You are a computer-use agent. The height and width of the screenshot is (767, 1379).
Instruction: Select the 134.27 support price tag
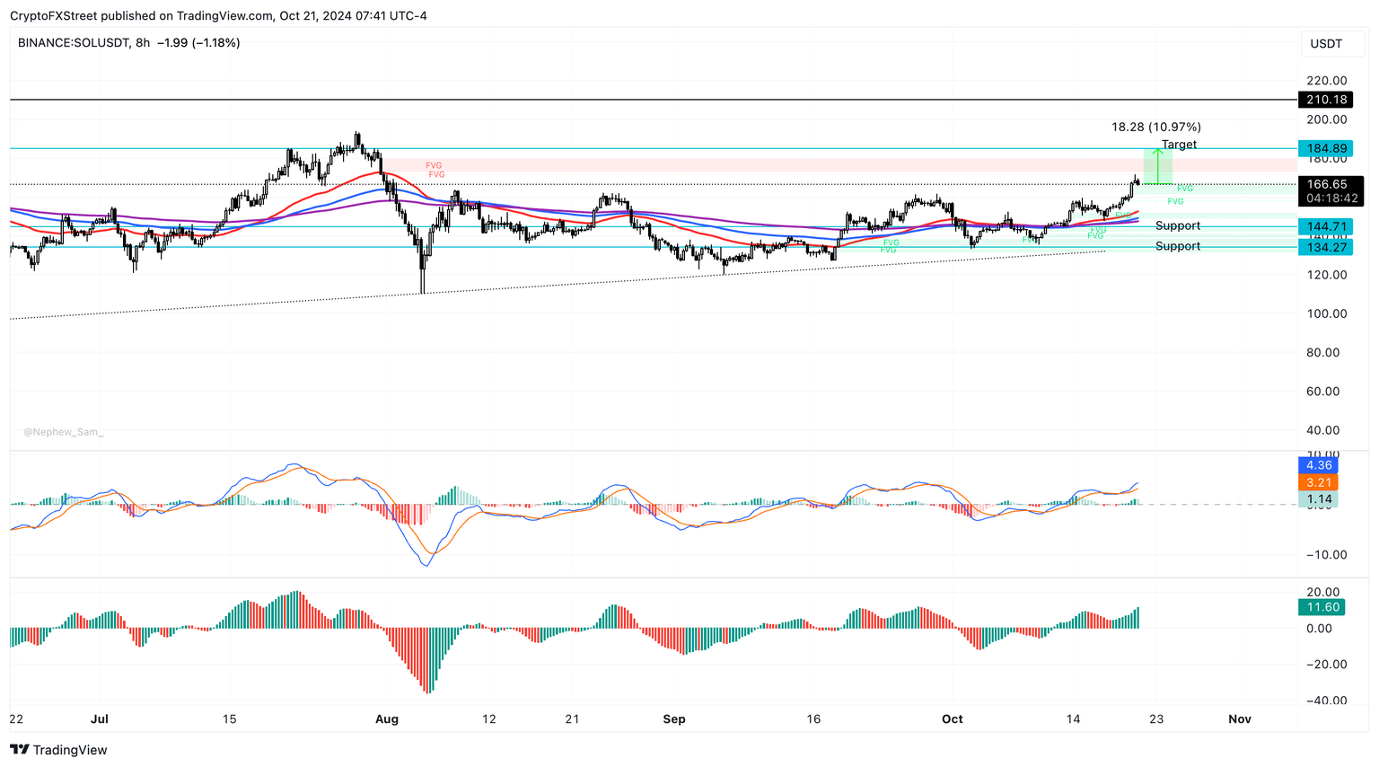tap(1325, 247)
